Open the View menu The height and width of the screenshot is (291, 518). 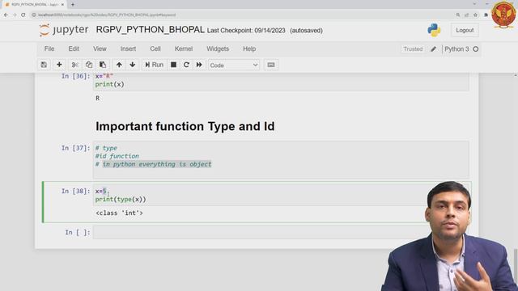tap(100, 48)
